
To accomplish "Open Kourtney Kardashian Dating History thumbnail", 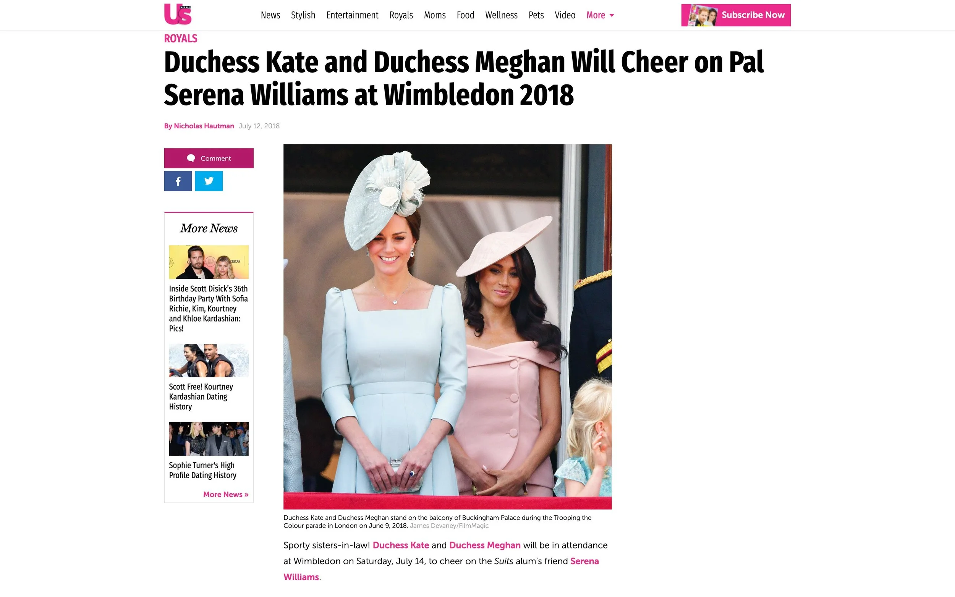I will [x=209, y=360].
